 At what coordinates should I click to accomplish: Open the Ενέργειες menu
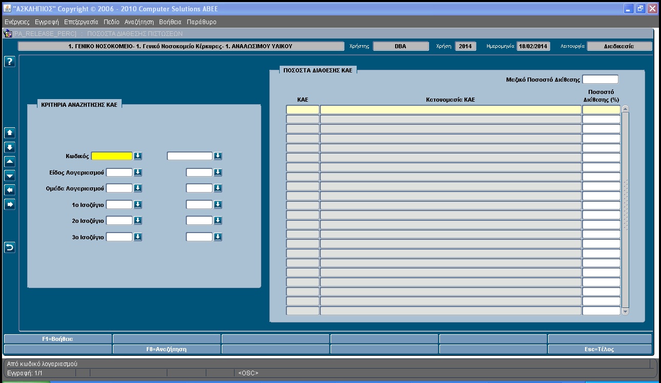17,22
